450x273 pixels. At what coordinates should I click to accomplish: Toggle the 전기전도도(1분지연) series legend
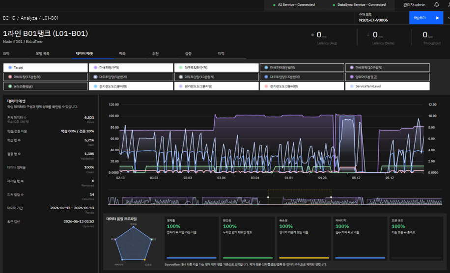(131, 86)
